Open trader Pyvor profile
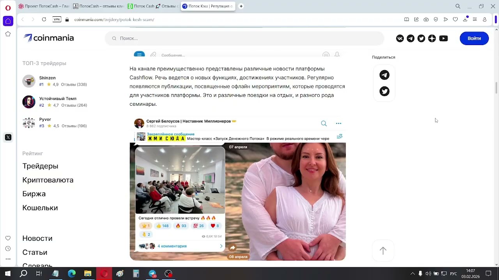 (45, 119)
